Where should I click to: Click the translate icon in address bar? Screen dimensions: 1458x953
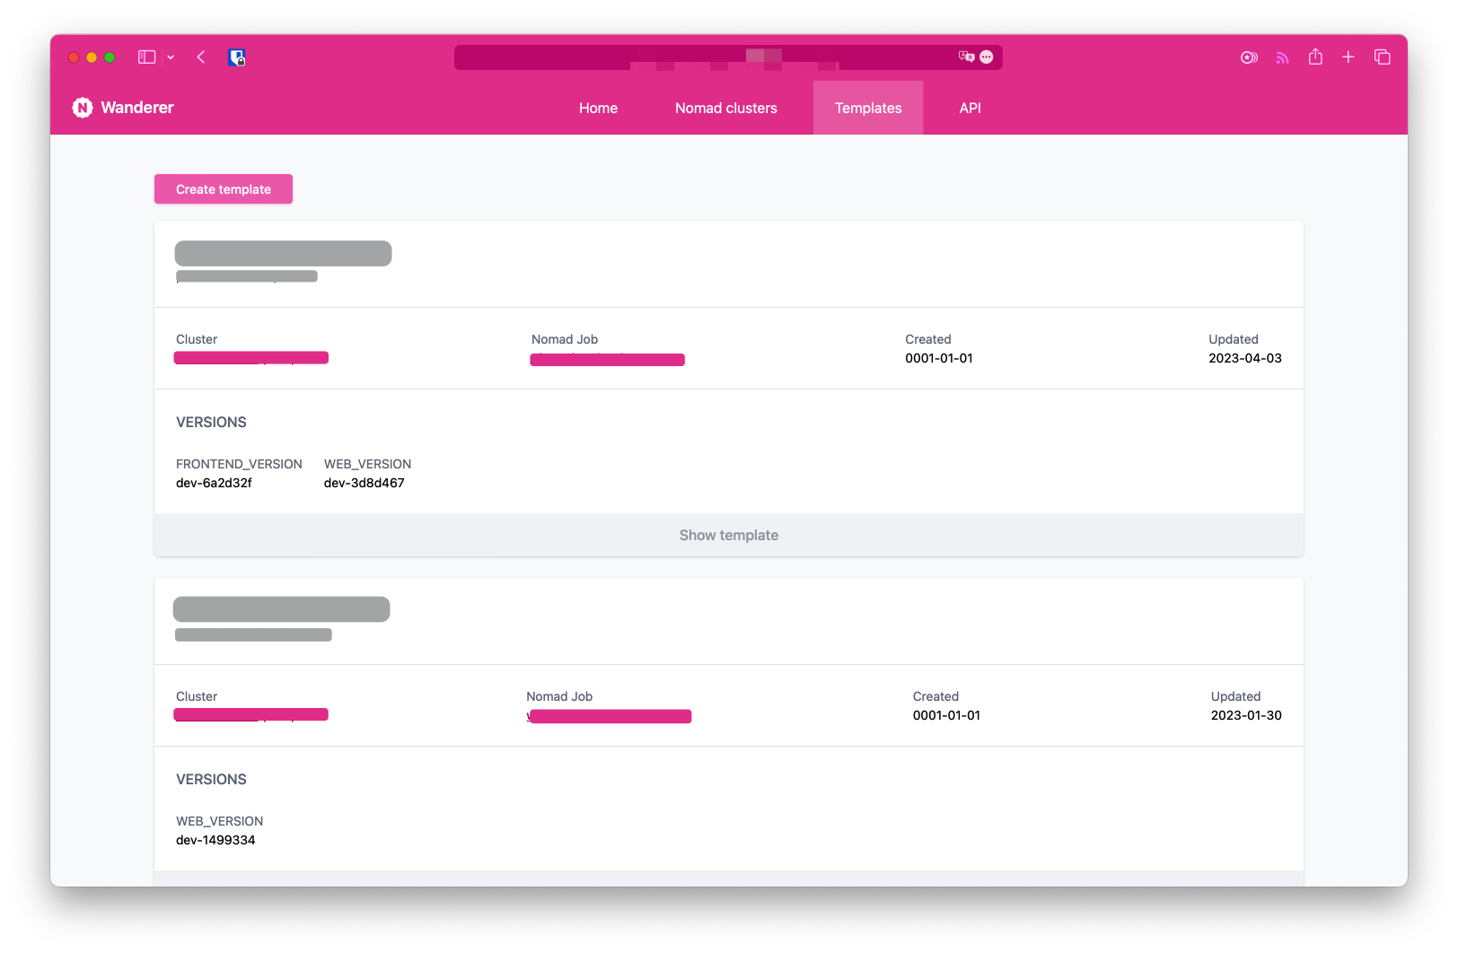tap(966, 57)
